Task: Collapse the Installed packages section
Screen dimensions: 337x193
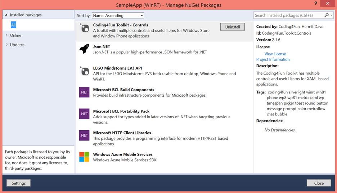Action: tap(6, 15)
